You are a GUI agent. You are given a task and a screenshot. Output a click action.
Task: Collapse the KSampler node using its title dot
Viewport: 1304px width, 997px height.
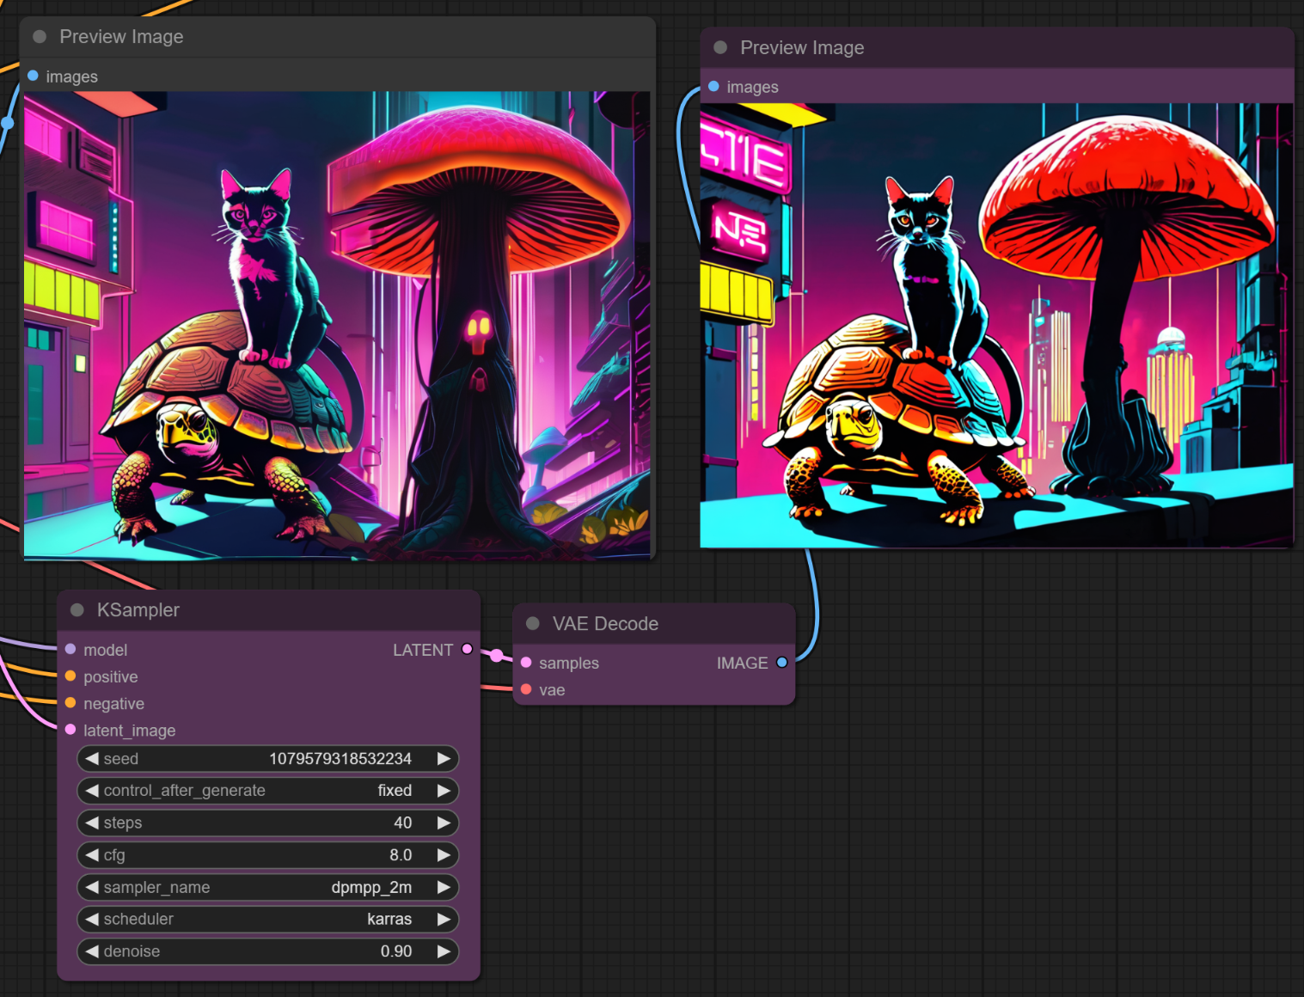coord(77,610)
